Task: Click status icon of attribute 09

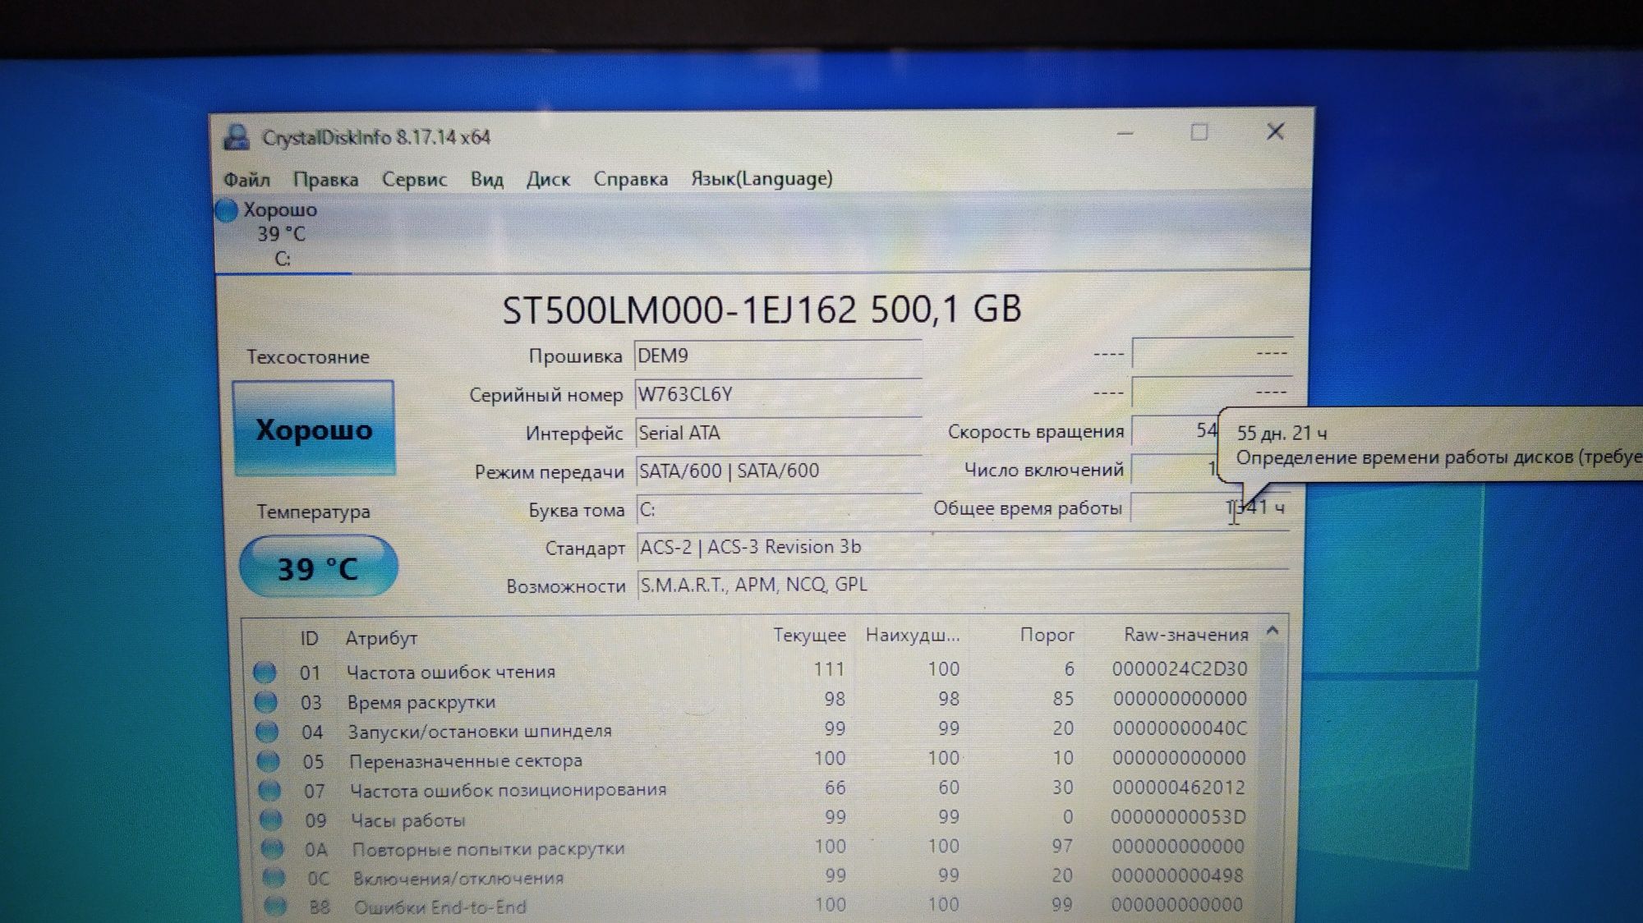Action: coord(271,820)
